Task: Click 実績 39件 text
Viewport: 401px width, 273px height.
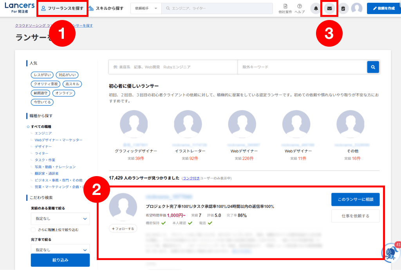Action: pyautogui.click(x=136, y=158)
